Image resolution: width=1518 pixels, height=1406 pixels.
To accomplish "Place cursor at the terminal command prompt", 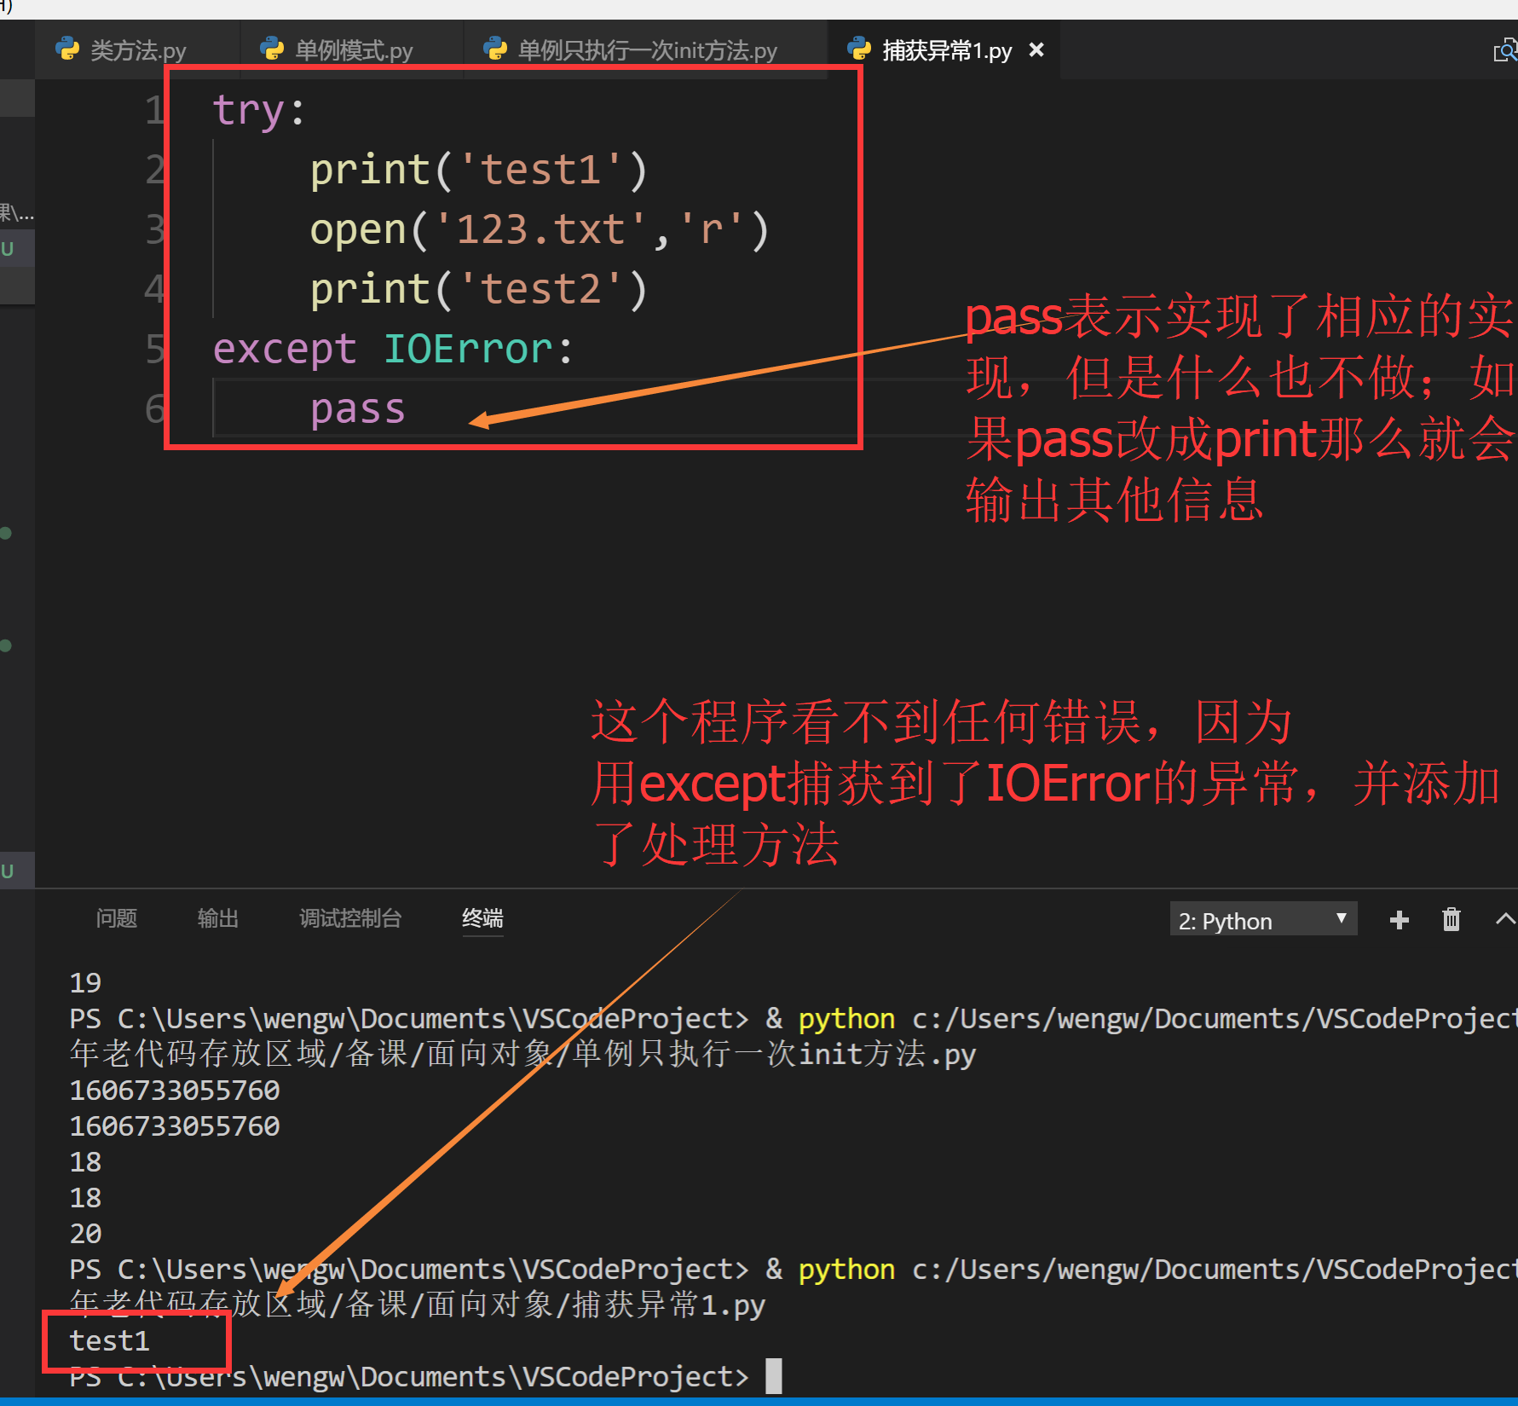I will 772,1374.
